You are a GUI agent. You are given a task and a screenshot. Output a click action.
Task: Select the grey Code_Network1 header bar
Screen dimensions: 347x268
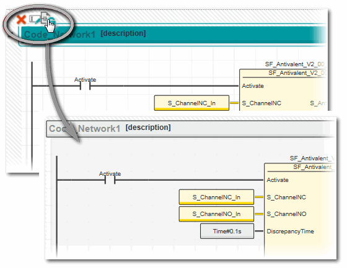191,129
